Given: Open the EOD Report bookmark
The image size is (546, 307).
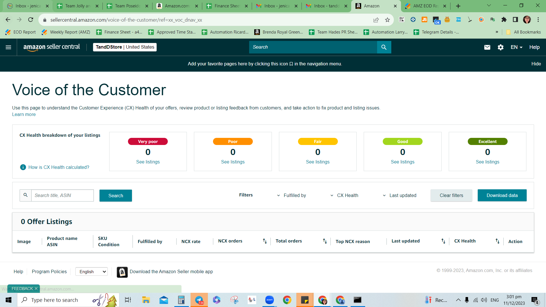Looking at the screenshot, I should (21, 32).
